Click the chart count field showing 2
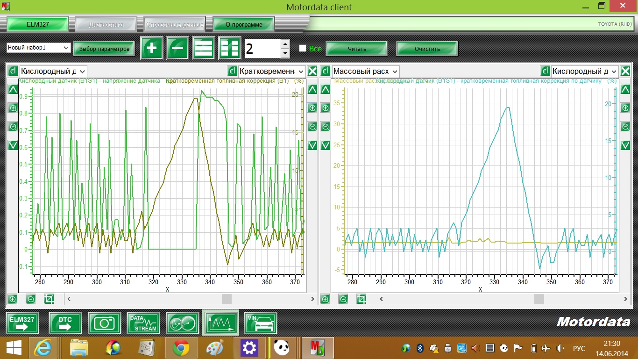Image resolution: width=638 pixels, height=359 pixels. 262,49
